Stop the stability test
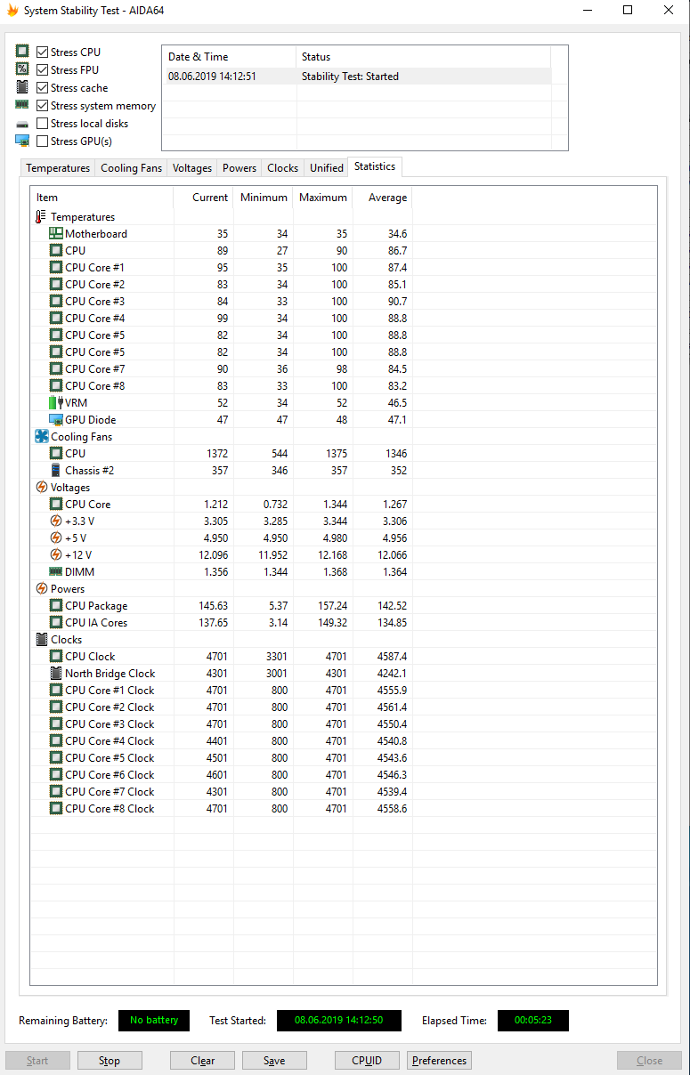The height and width of the screenshot is (1075, 690). 110,1061
